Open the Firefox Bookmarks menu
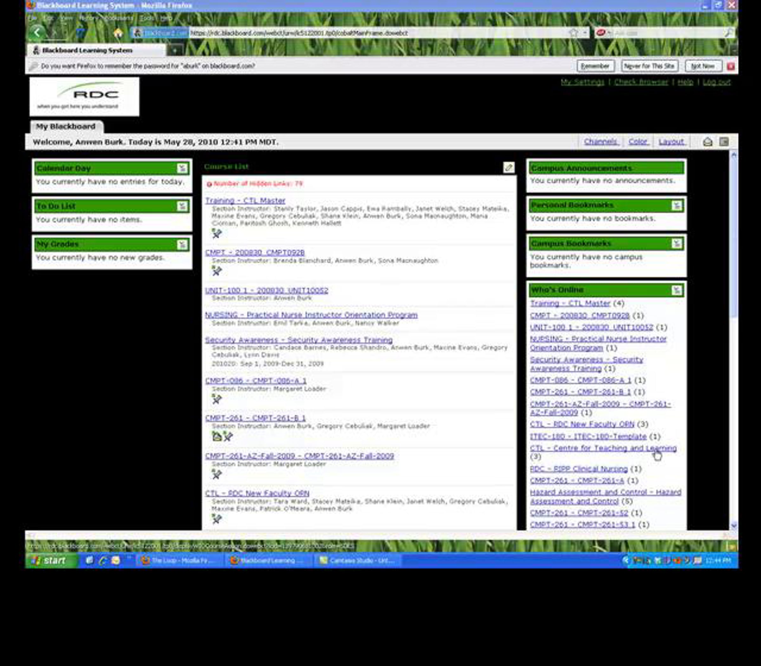This screenshot has height=666, width=761. [x=118, y=18]
